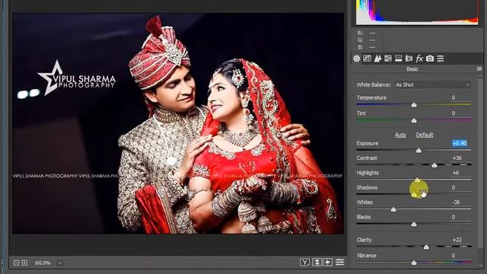Click the 102.5% zoom level field
This screenshot has width=487, height=274.
click(43, 263)
